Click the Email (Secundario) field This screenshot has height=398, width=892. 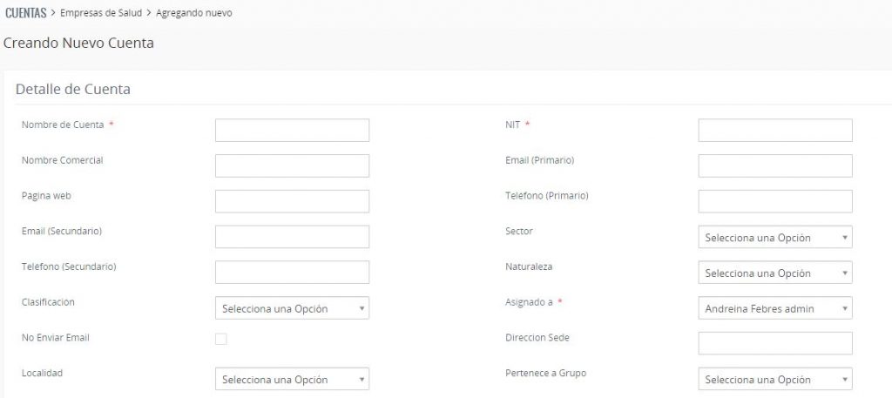coord(292,237)
